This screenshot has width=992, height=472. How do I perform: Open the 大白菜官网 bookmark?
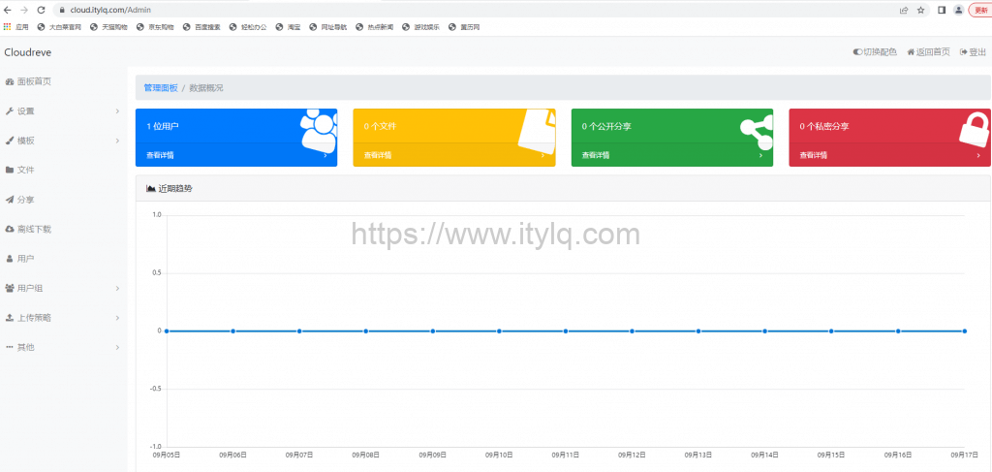click(59, 27)
